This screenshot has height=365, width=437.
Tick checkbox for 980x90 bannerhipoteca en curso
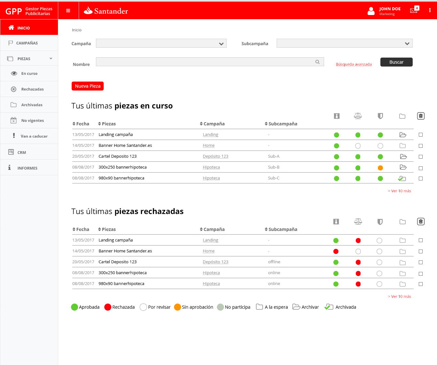(x=421, y=179)
